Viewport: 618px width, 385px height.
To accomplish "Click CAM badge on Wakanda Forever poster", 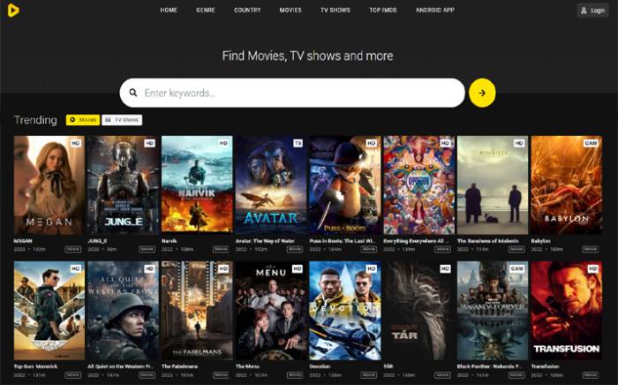I will click(516, 268).
